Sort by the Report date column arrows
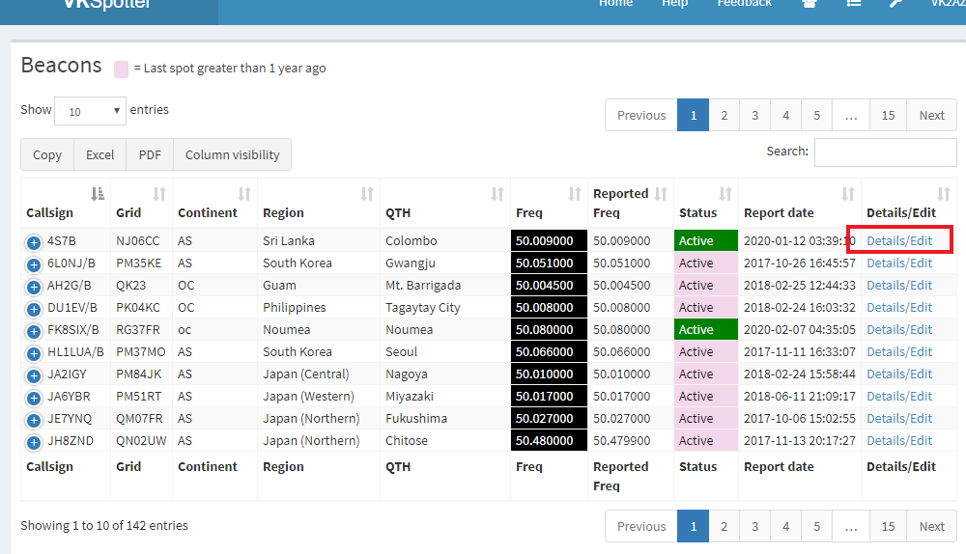 pos(848,194)
